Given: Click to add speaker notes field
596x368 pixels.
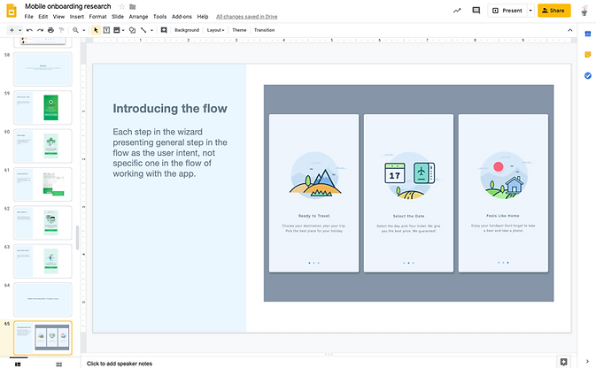Looking at the screenshot, I should pyautogui.click(x=120, y=364).
